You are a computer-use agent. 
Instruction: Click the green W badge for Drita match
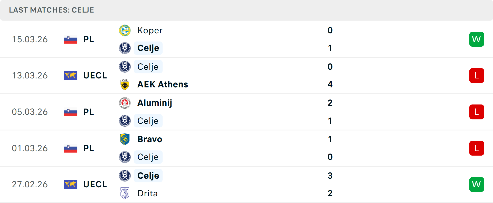click(x=477, y=185)
